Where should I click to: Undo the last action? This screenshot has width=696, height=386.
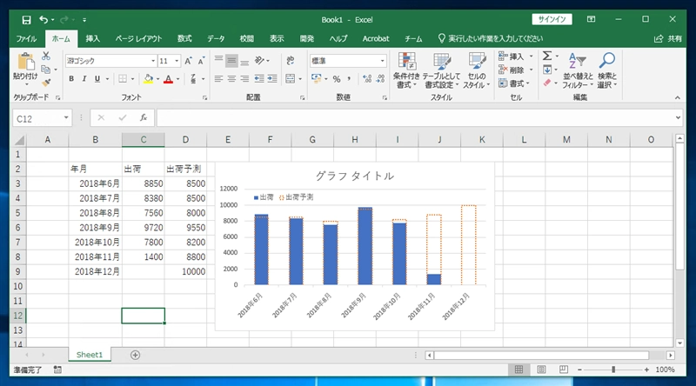tap(43, 19)
